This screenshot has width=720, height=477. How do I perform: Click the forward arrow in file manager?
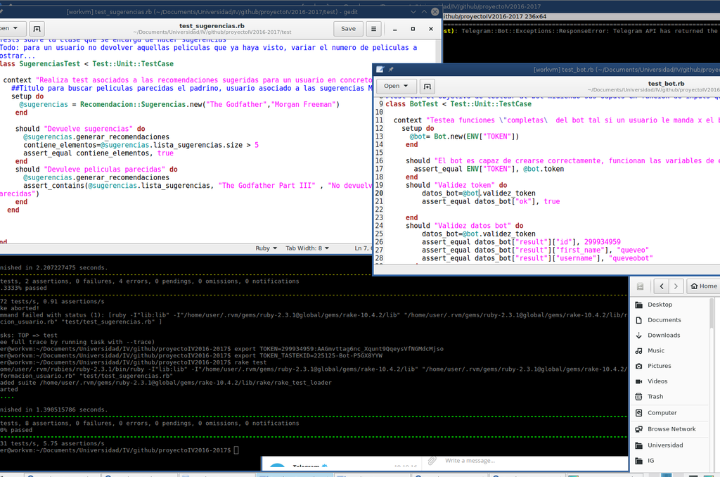pyautogui.click(x=676, y=286)
